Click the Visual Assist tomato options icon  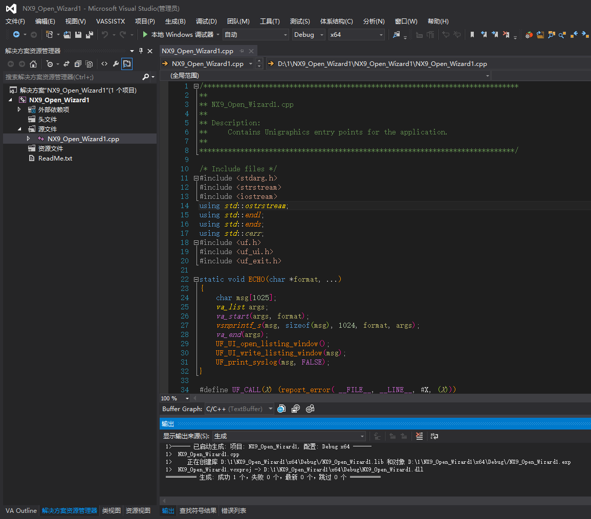pyautogui.click(x=529, y=35)
